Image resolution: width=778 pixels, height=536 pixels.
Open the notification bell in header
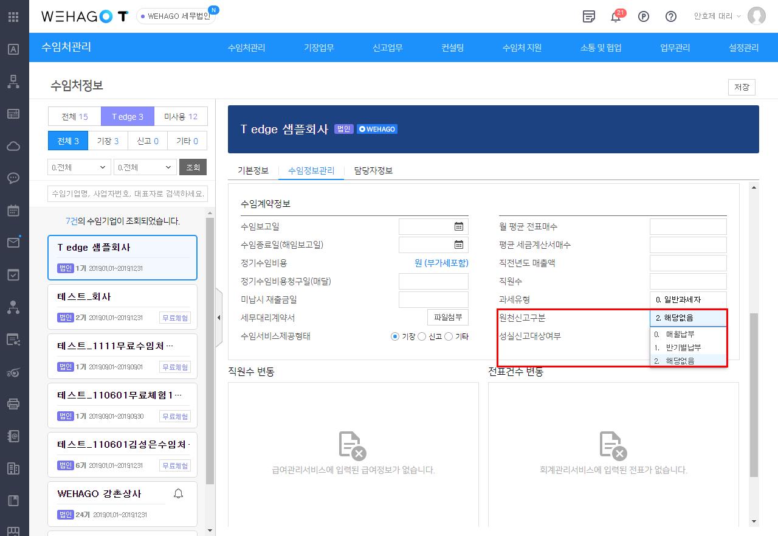pyautogui.click(x=616, y=17)
